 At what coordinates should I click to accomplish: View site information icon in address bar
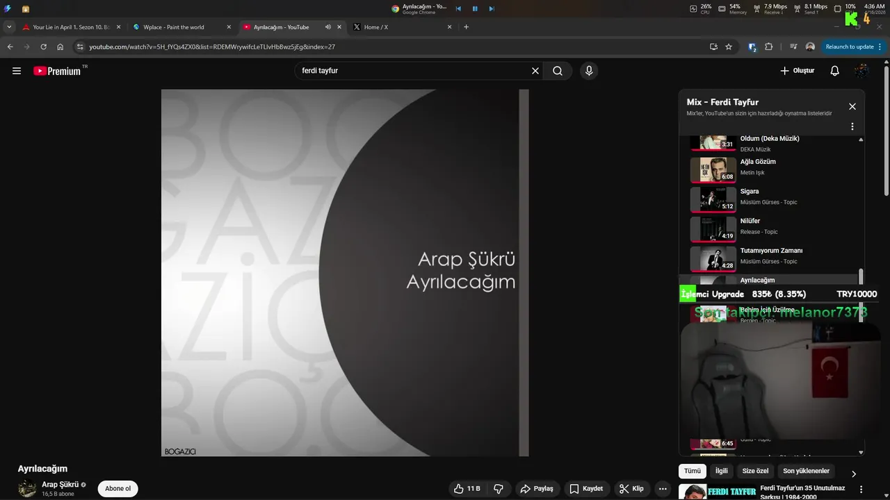click(79, 47)
